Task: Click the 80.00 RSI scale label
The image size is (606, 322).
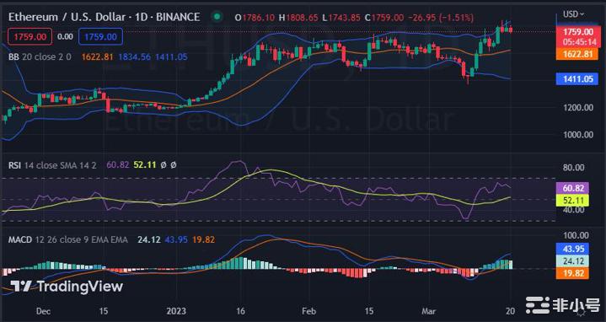Action: pos(574,168)
